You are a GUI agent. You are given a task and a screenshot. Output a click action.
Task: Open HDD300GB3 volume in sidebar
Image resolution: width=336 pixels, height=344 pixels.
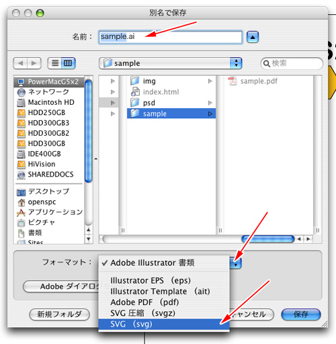click(x=49, y=123)
